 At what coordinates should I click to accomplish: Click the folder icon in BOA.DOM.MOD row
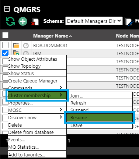click(x=16, y=45)
